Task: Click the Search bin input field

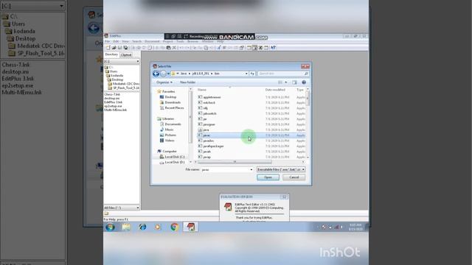Action: click(x=283, y=74)
